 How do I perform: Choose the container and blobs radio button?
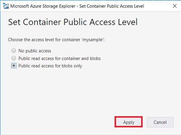(x=14, y=58)
